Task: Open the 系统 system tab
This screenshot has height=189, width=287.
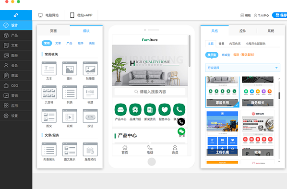Action: [271, 31]
